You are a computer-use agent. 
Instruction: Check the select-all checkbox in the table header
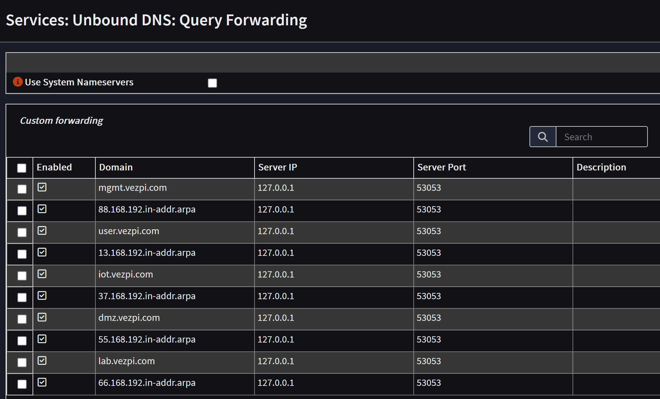[x=21, y=168]
